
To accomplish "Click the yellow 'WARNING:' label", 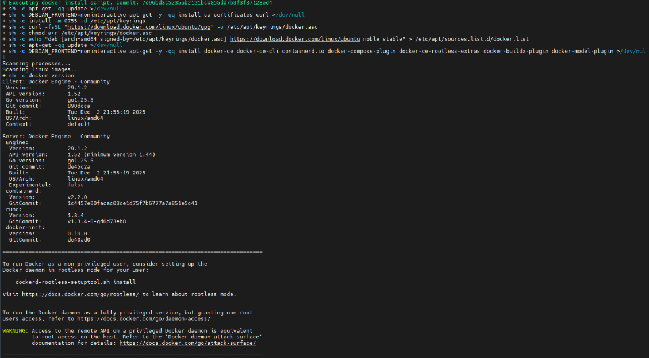I will point(16,330).
